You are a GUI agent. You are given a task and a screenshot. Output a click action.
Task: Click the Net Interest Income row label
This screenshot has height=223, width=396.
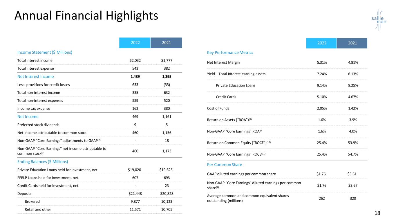(35, 77)
